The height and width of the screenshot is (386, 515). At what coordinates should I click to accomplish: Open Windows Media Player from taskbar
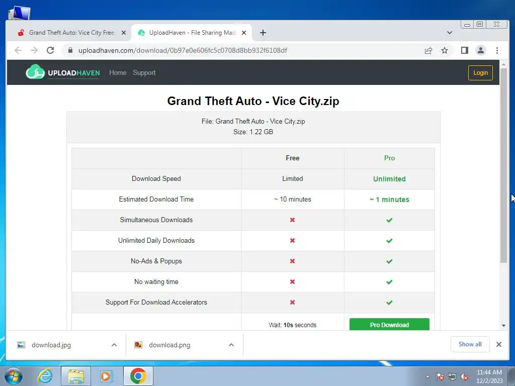click(106, 376)
